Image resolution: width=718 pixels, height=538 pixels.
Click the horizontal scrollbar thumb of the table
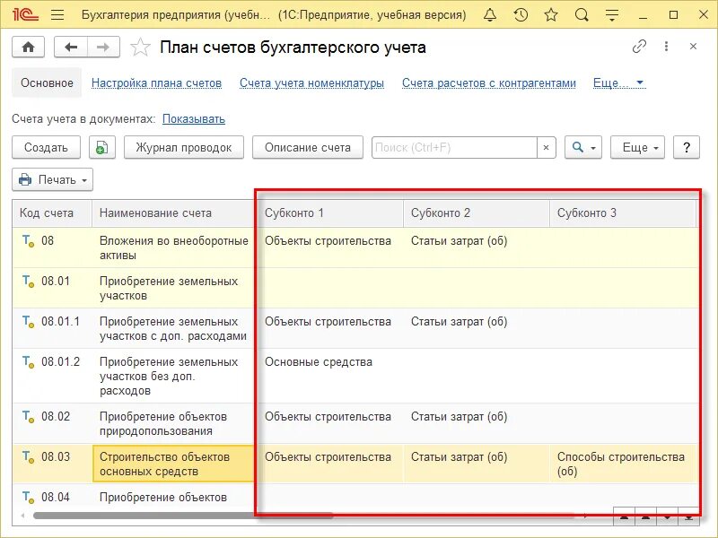[x=183, y=516]
